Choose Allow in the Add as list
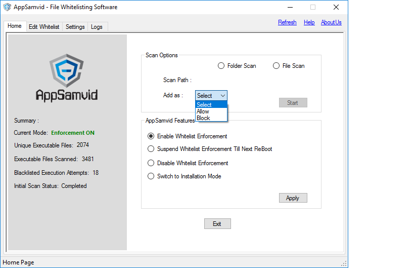The width and height of the screenshot is (414, 268). point(211,111)
